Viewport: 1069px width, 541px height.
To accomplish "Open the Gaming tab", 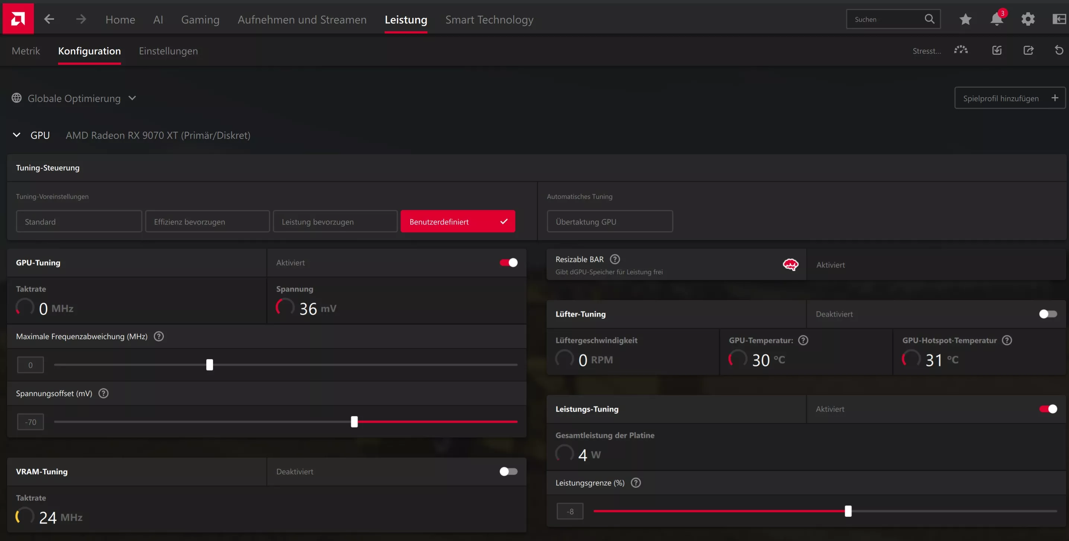I will (x=200, y=19).
